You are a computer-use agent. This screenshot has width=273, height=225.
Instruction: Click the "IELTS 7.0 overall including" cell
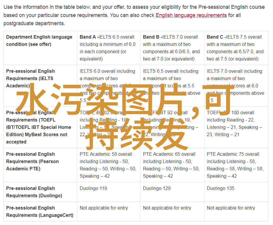click(236, 86)
